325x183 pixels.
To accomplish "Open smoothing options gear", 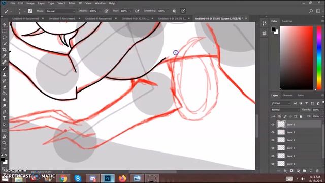I will (x=174, y=11).
